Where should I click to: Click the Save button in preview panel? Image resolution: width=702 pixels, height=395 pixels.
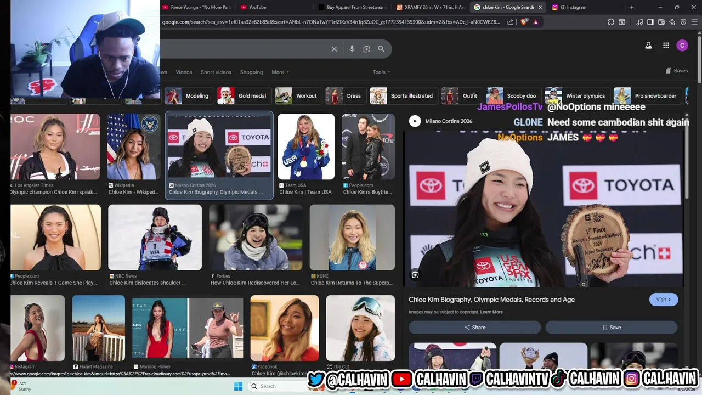[x=612, y=328]
